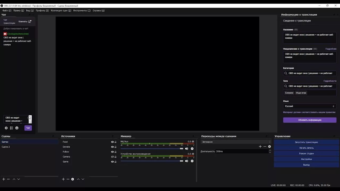Toggle lock on the Follow source

click(x=115, y=152)
